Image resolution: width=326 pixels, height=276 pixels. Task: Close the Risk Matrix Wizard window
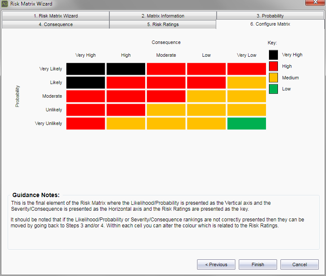pyautogui.click(x=315, y=2)
